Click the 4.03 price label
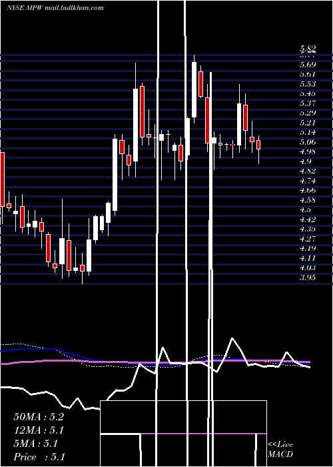The width and height of the screenshot is (333, 467). [308, 268]
